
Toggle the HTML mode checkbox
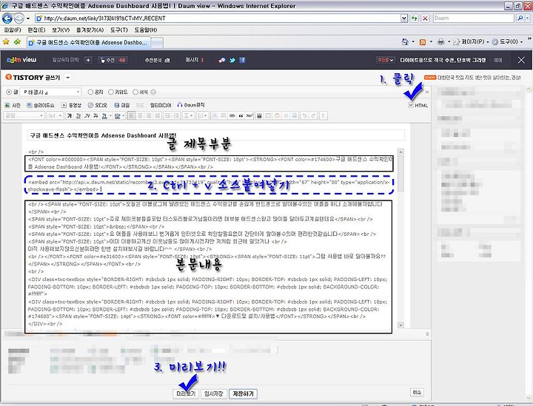click(x=411, y=105)
